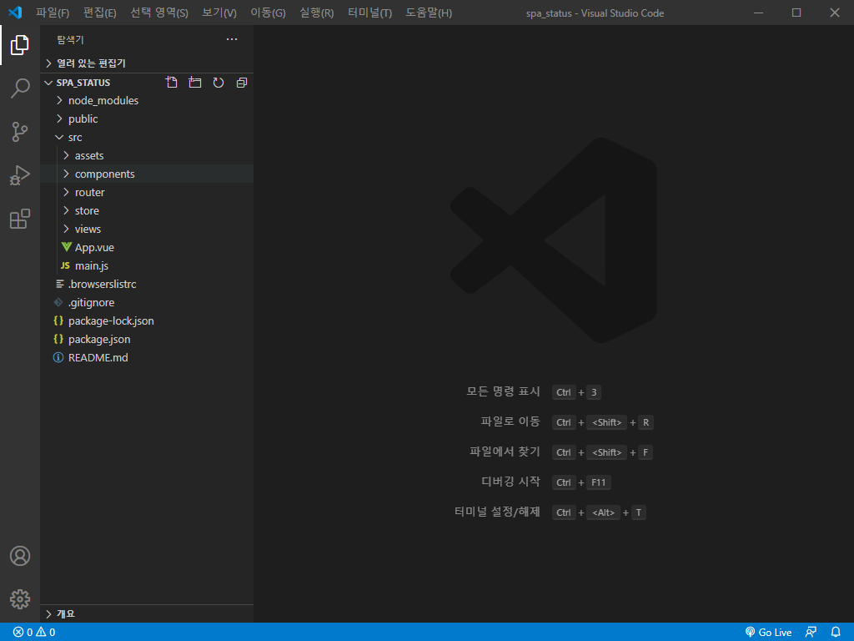Open README.md file
This screenshot has width=854, height=641.
tap(147, 357)
